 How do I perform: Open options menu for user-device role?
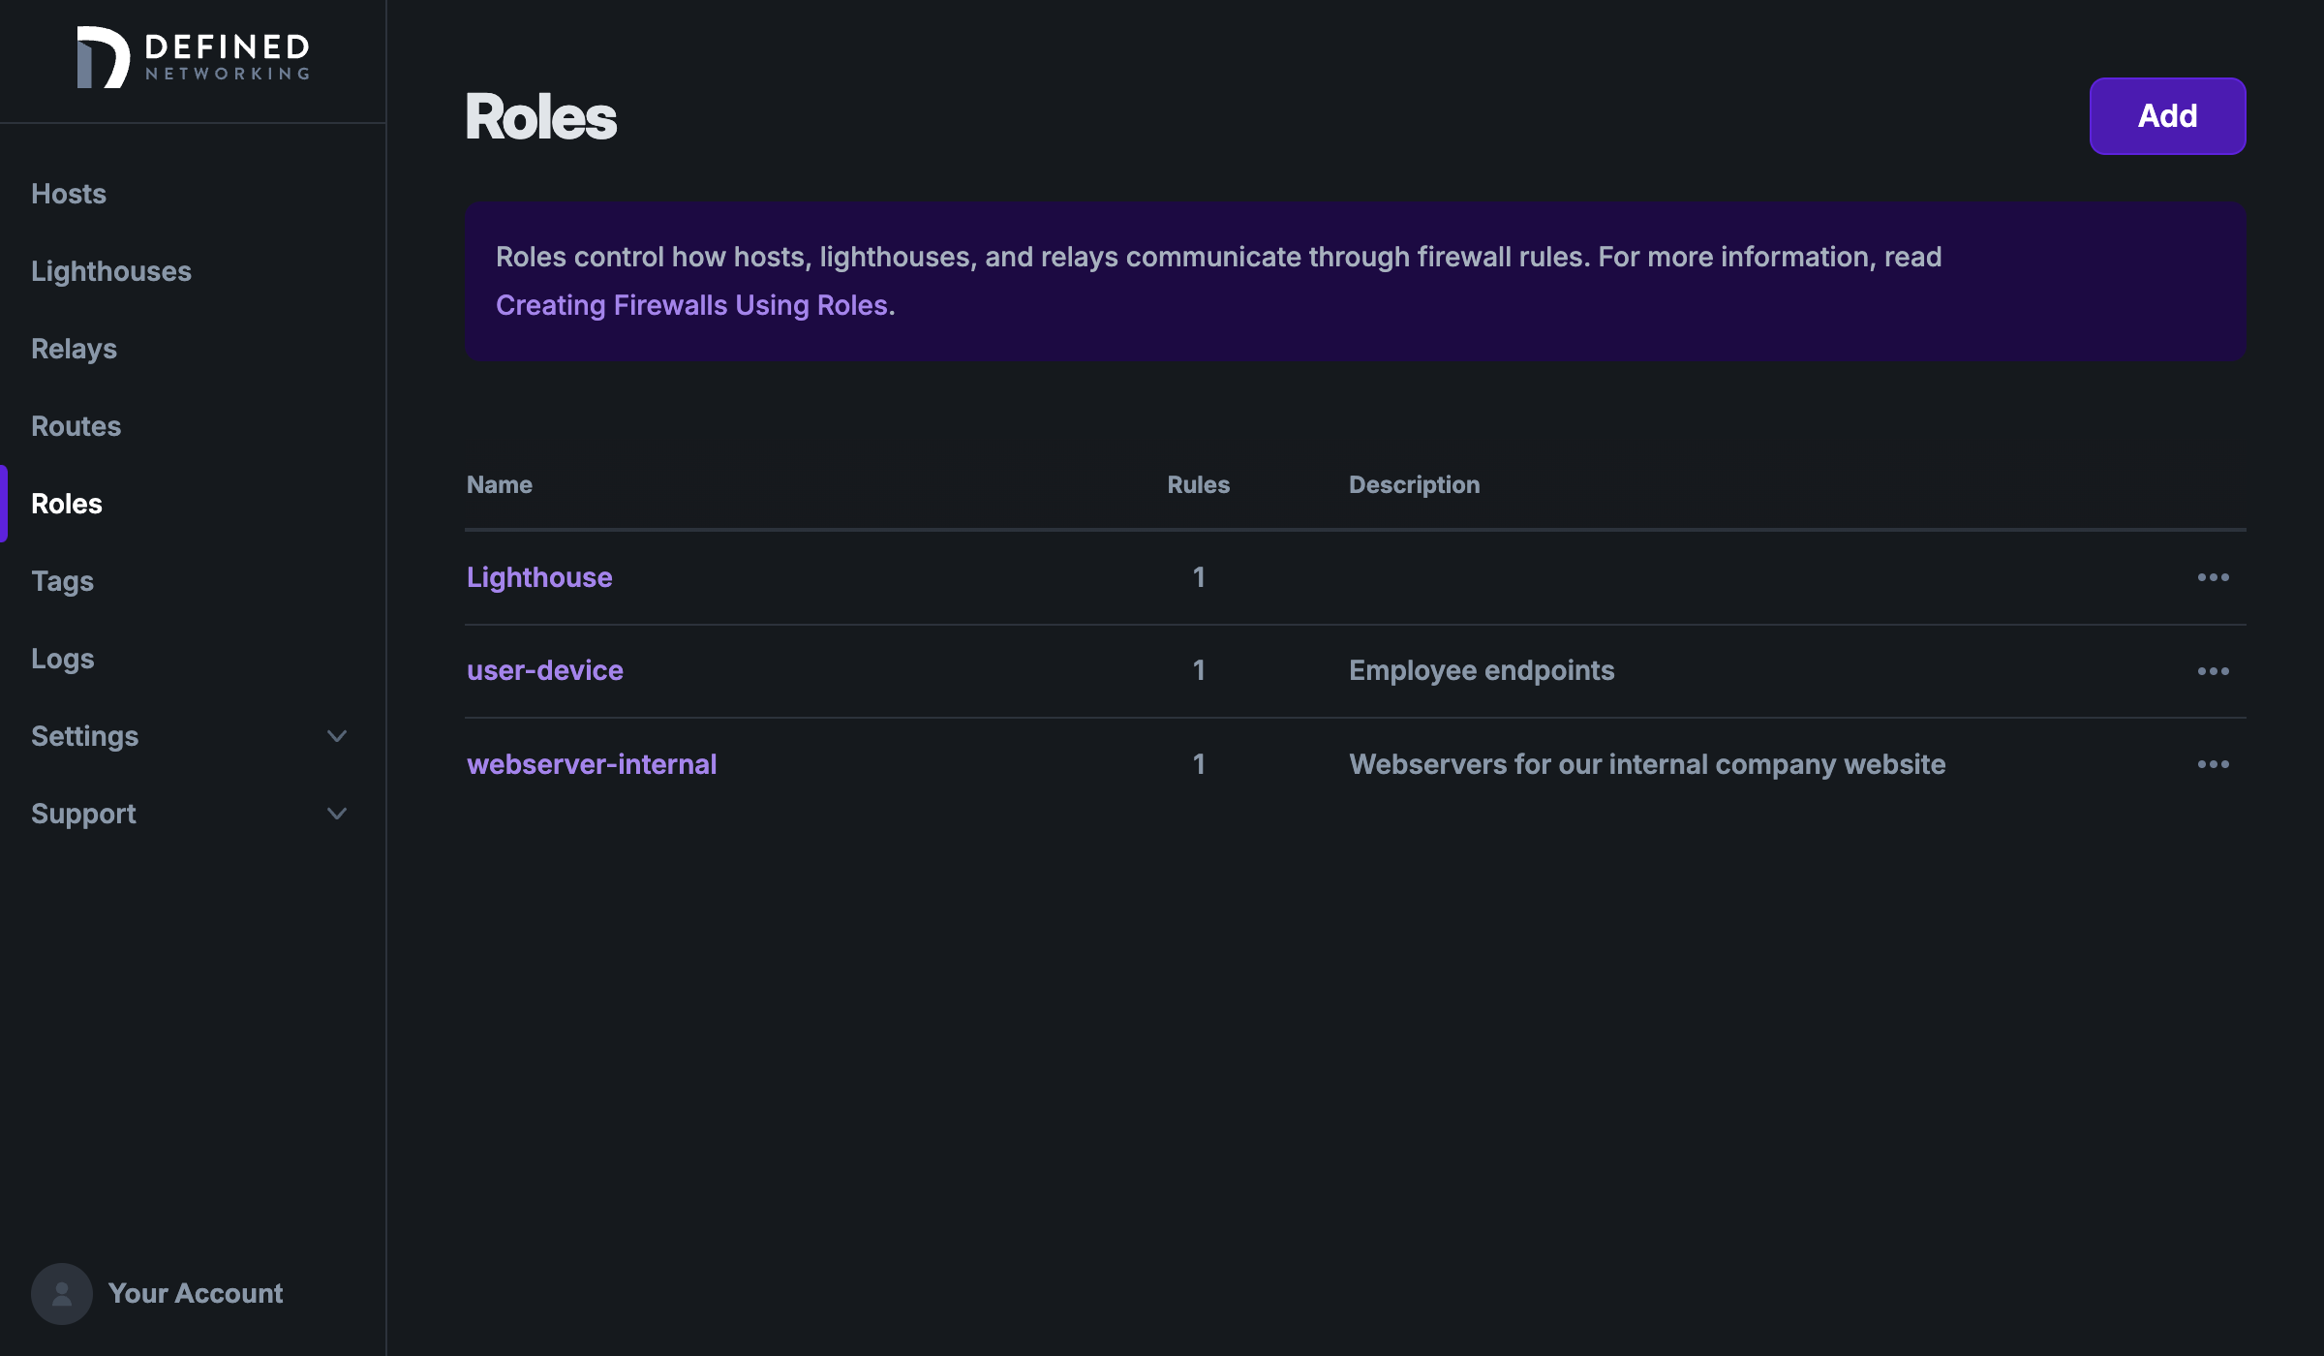2213,670
